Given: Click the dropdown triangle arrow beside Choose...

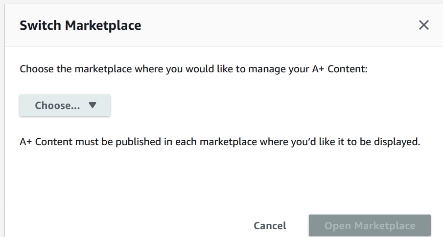Looking at the screenshot, I should click(x=93, y=106).
